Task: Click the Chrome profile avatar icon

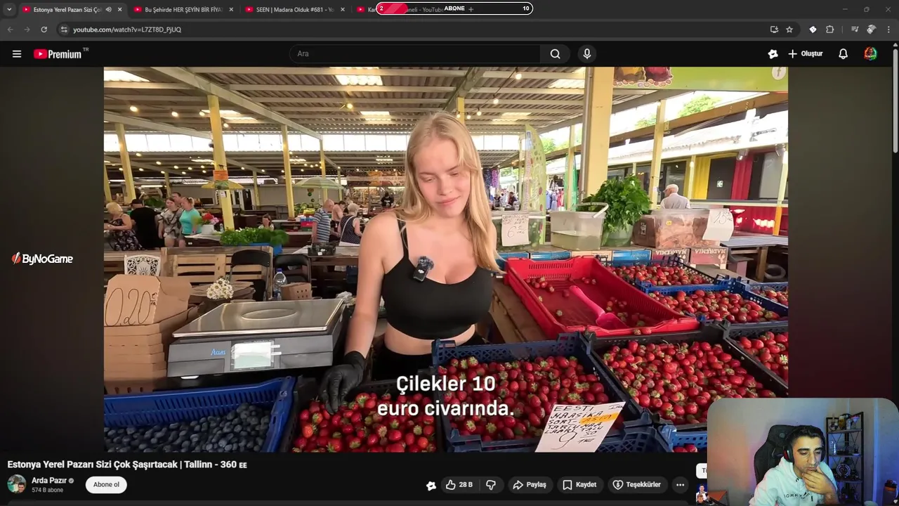Action: (x=872, y=30)
